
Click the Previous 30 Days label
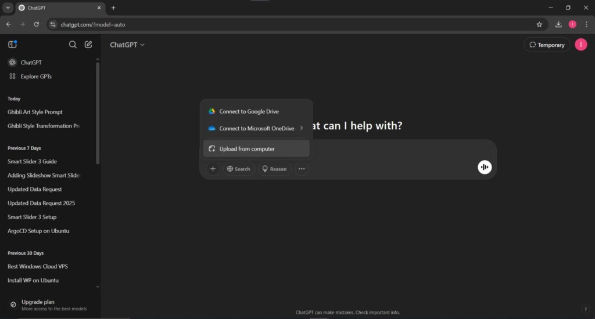pyautogui.click(x=26, y=253)
